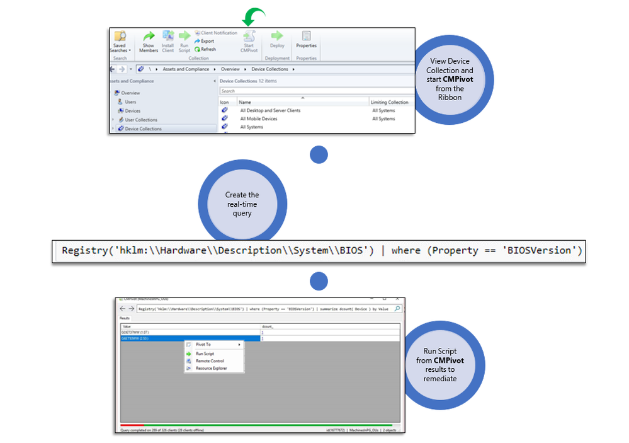Expand the User Collections tree node
The width and height of the screenshot is (629, 443).
tap(113, 120)
